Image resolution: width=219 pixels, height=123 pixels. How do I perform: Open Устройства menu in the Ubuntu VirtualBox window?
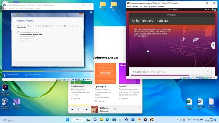point(153,6)
